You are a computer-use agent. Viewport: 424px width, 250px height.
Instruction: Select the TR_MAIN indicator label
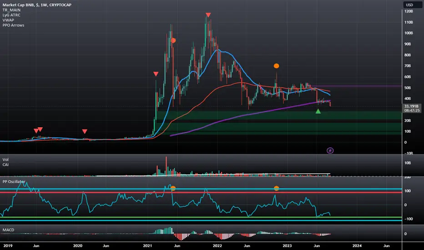coord(11,10)
